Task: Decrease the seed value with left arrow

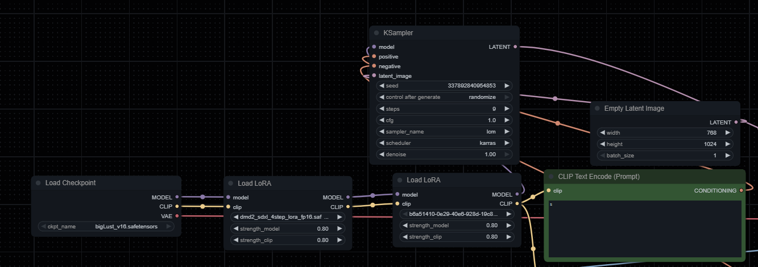Action: [382, 86]
